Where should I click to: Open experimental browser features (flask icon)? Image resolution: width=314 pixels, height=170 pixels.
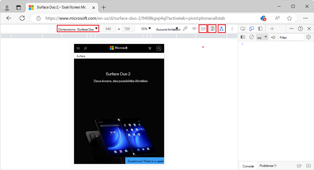[222, 29]
